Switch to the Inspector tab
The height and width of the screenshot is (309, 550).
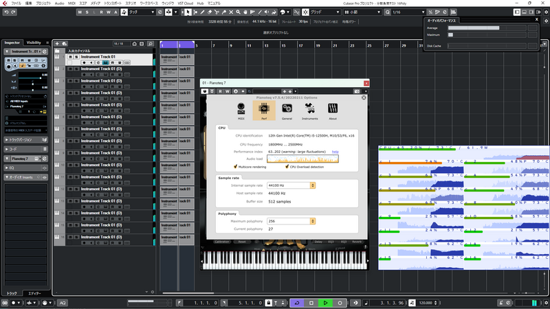click(12, 43)
